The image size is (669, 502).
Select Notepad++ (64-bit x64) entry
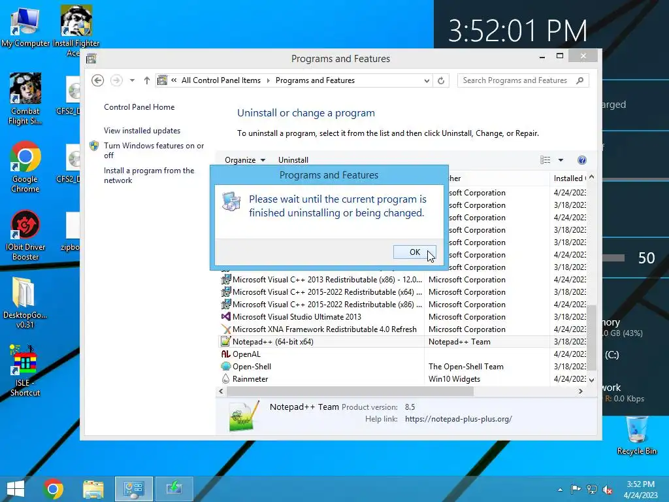tap(403, 341)
